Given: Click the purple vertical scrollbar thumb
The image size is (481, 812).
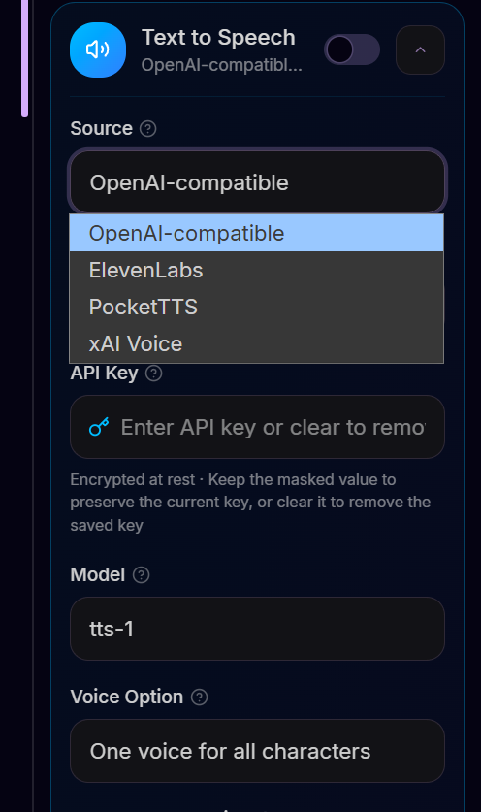Looking at the screenshot, I should (24, 58).
